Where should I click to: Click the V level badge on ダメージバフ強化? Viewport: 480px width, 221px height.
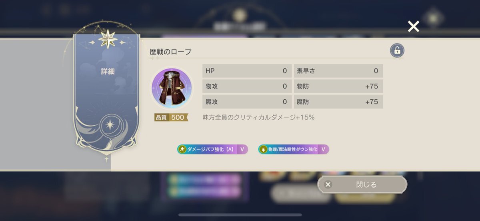[242, 150]
